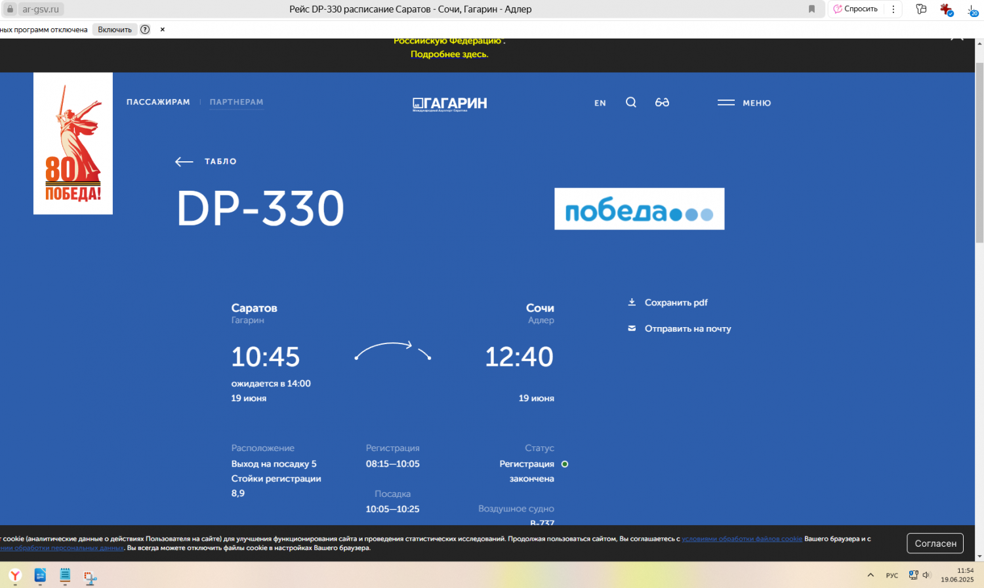
Task: Open the site search magnifier icon
Action: pos(631,102)
